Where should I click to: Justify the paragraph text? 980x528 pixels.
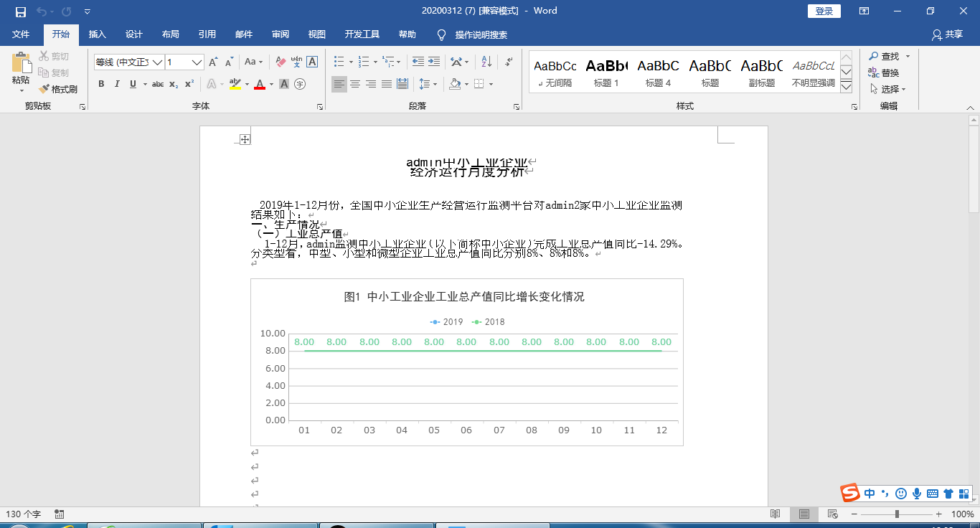387,84
